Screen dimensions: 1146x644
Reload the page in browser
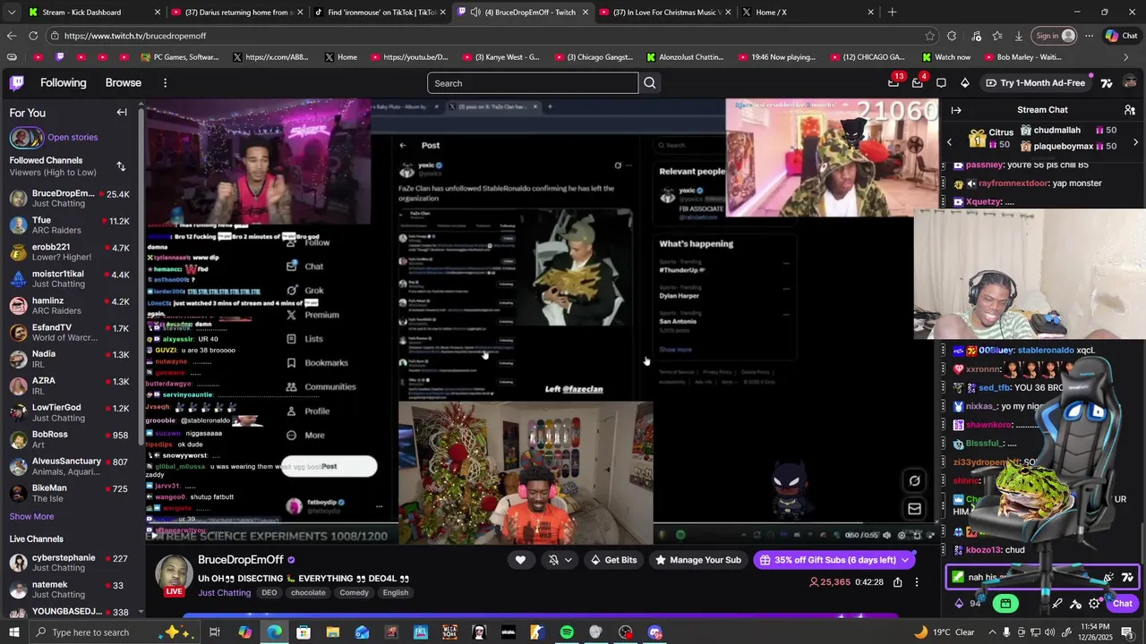tap(33, 36)
